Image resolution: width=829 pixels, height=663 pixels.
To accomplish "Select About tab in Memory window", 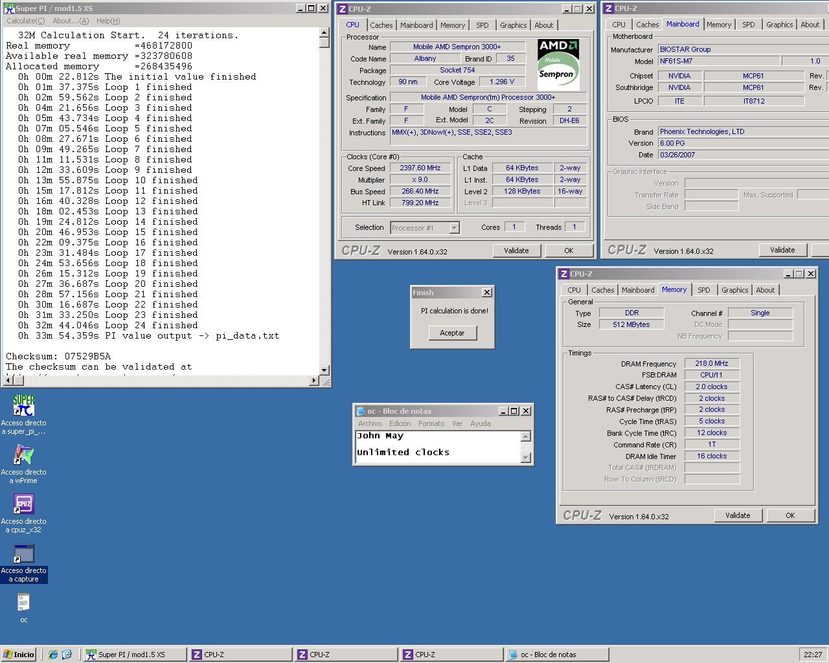I will tap(766, 290).
